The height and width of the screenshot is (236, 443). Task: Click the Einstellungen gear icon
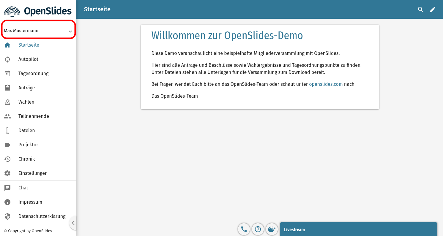(x=7, y=173)
